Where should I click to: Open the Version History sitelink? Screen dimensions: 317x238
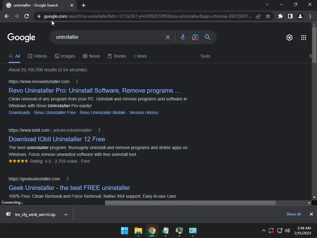point(144,112)
